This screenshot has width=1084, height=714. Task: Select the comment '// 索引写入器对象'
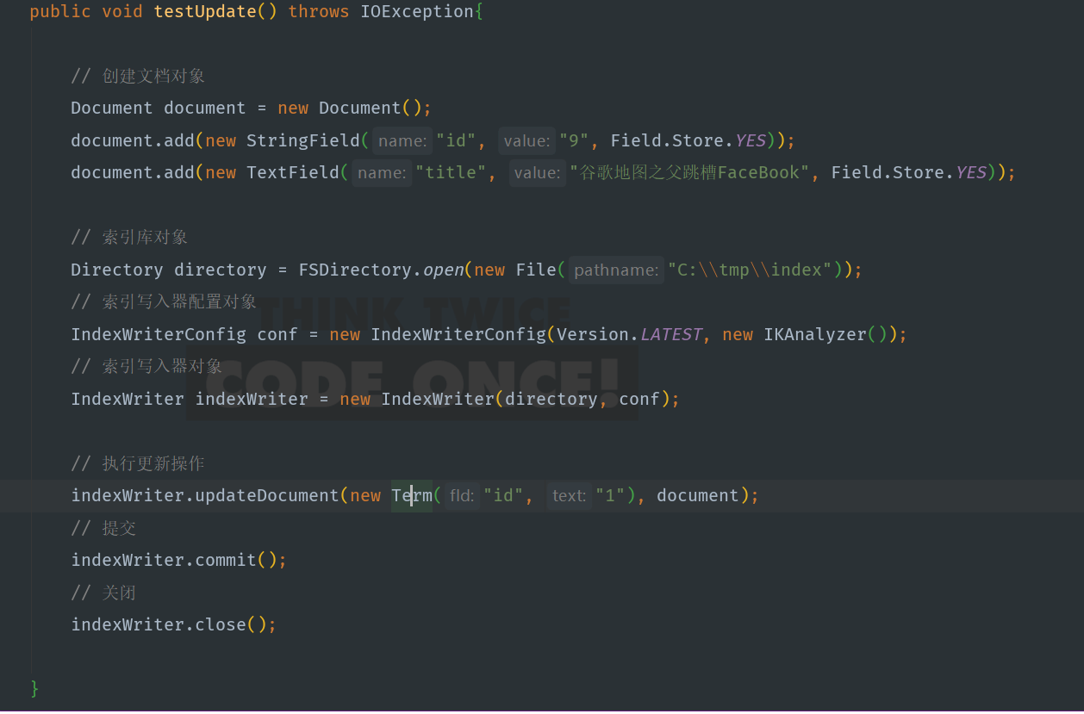point(146,366)
